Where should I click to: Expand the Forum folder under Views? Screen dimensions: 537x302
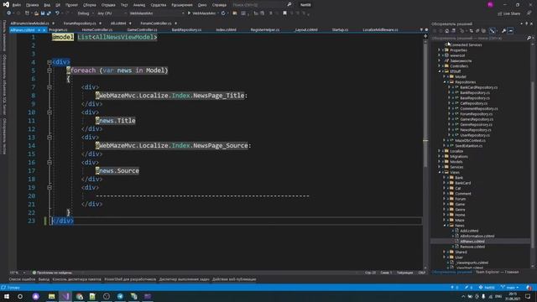pyautogui.click(x=445, y=199)
